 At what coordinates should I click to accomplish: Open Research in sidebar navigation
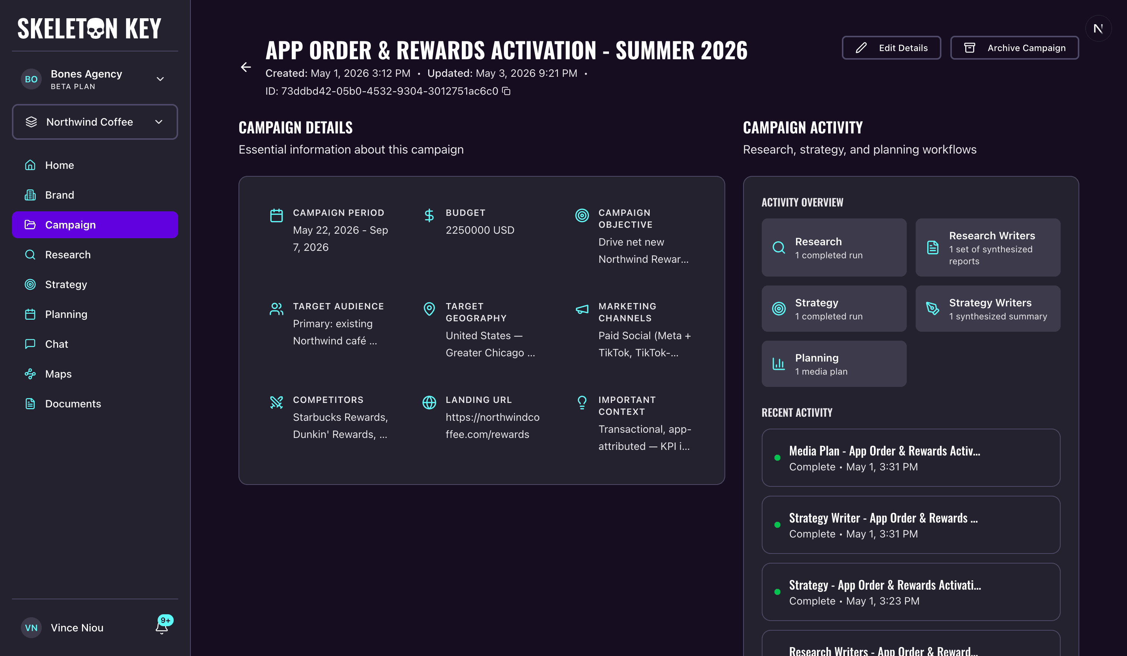click(x=95, y=255)
